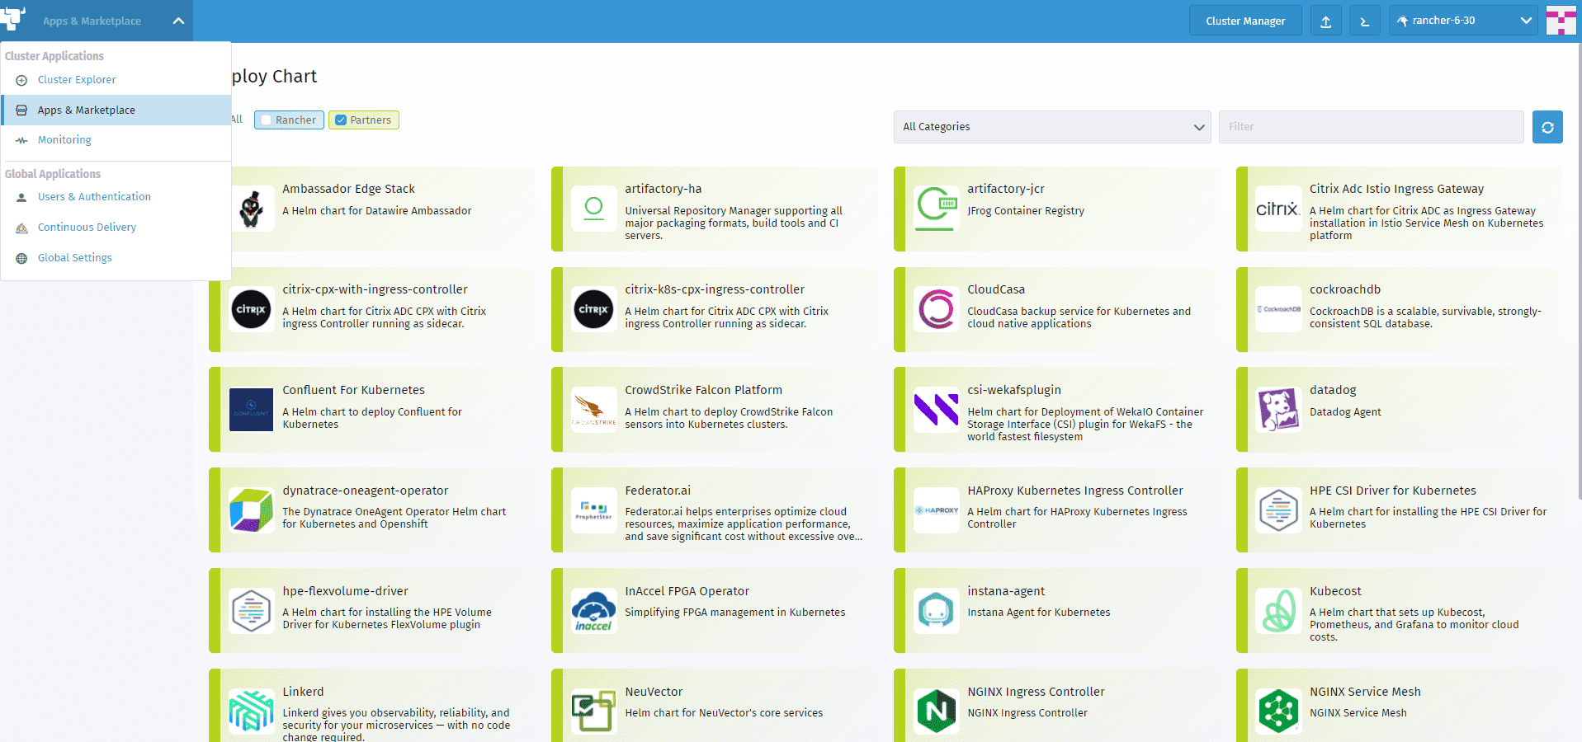
Task: Click the Filter input field
Action: point(1371,127)
